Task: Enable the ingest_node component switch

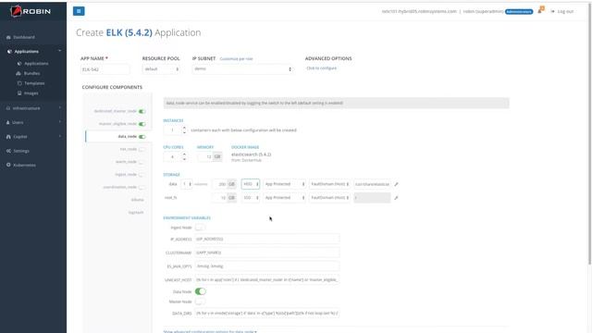Action: [142, 175]
